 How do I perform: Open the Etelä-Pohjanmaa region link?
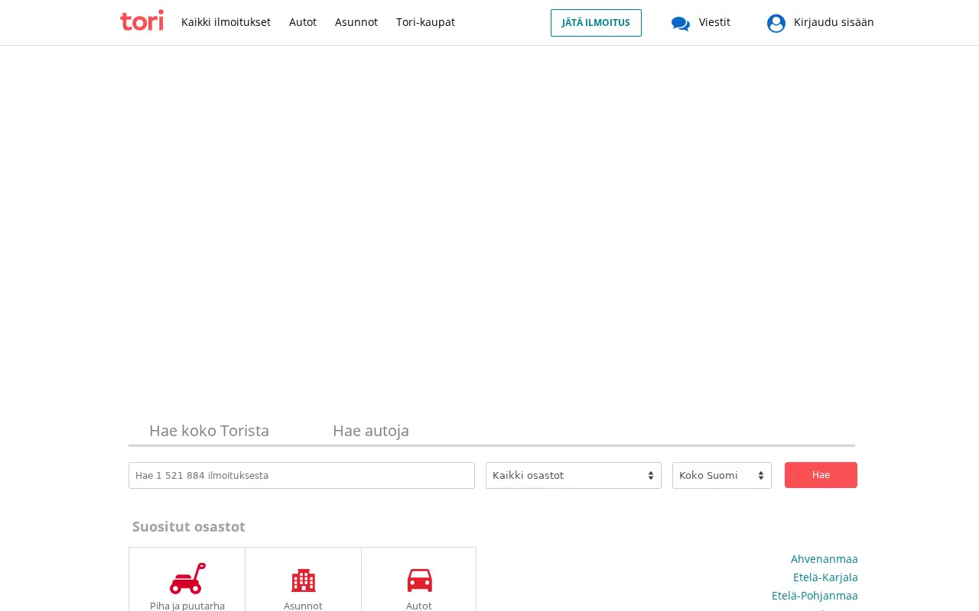[815, 596]
